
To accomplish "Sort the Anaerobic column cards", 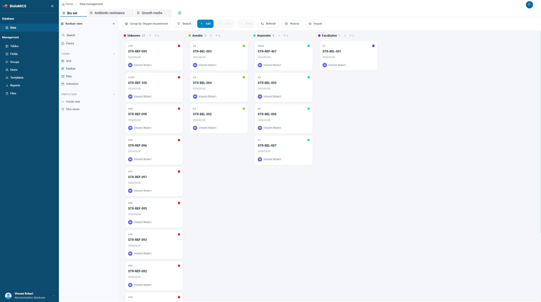I will (286, 35).
